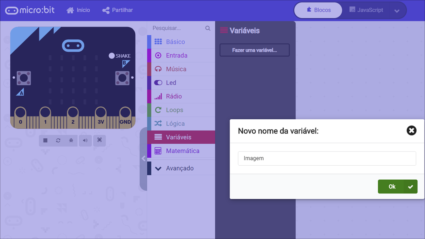The image size is (425, 239).
Task: Click the search magnifier icon
Action: click(x=208, y=28)
